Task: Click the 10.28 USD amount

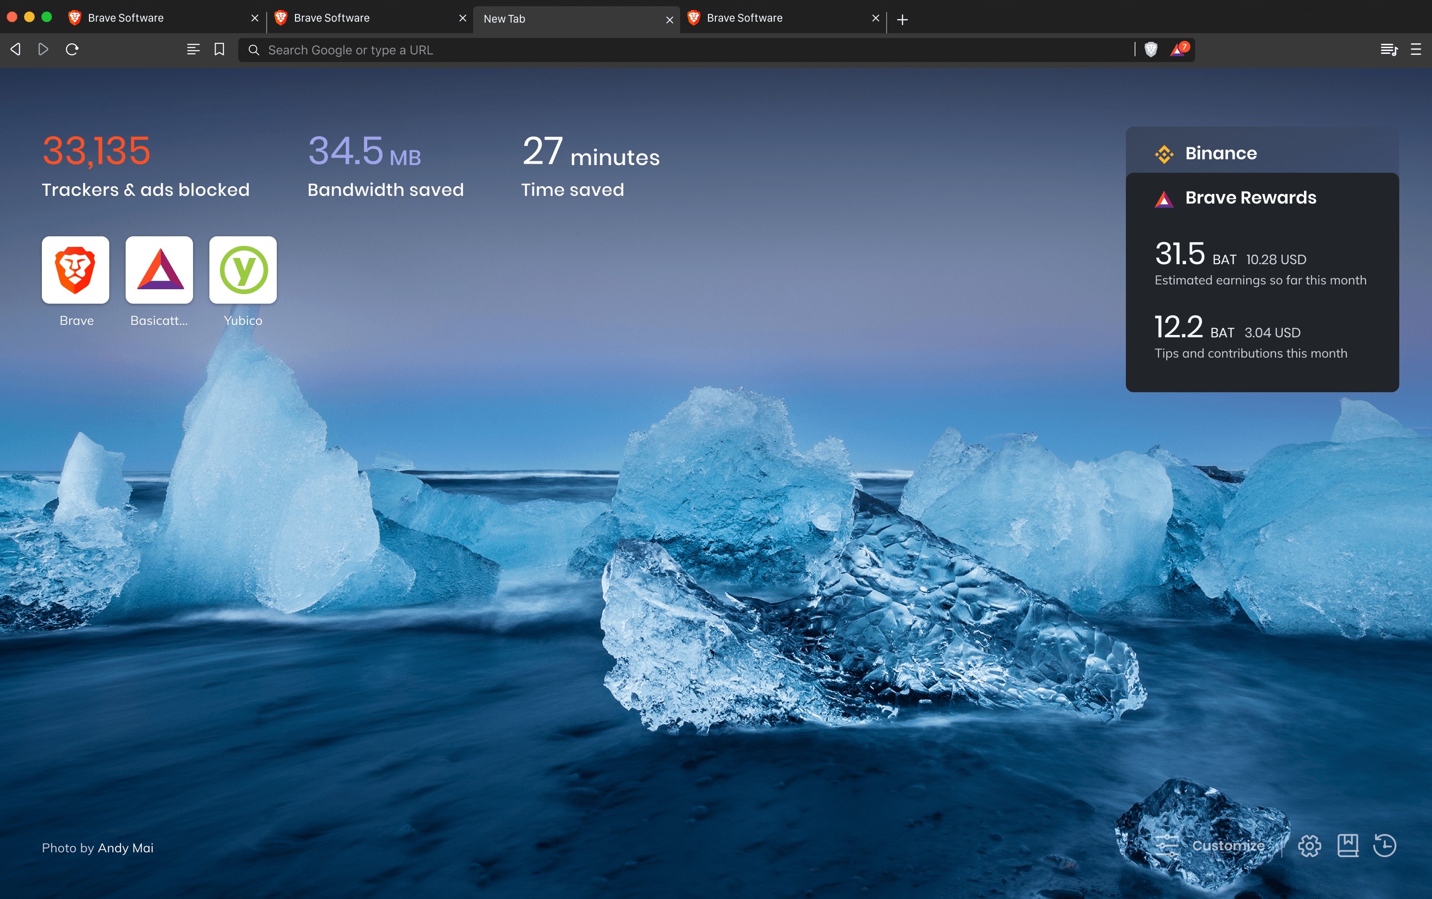Action: click(x=1276, y=260)
